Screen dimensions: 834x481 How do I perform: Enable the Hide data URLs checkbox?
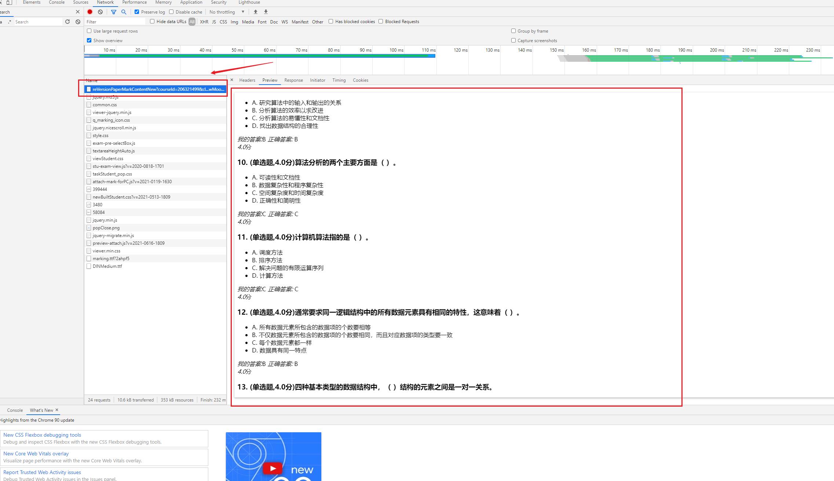click(x=152, y=22)
